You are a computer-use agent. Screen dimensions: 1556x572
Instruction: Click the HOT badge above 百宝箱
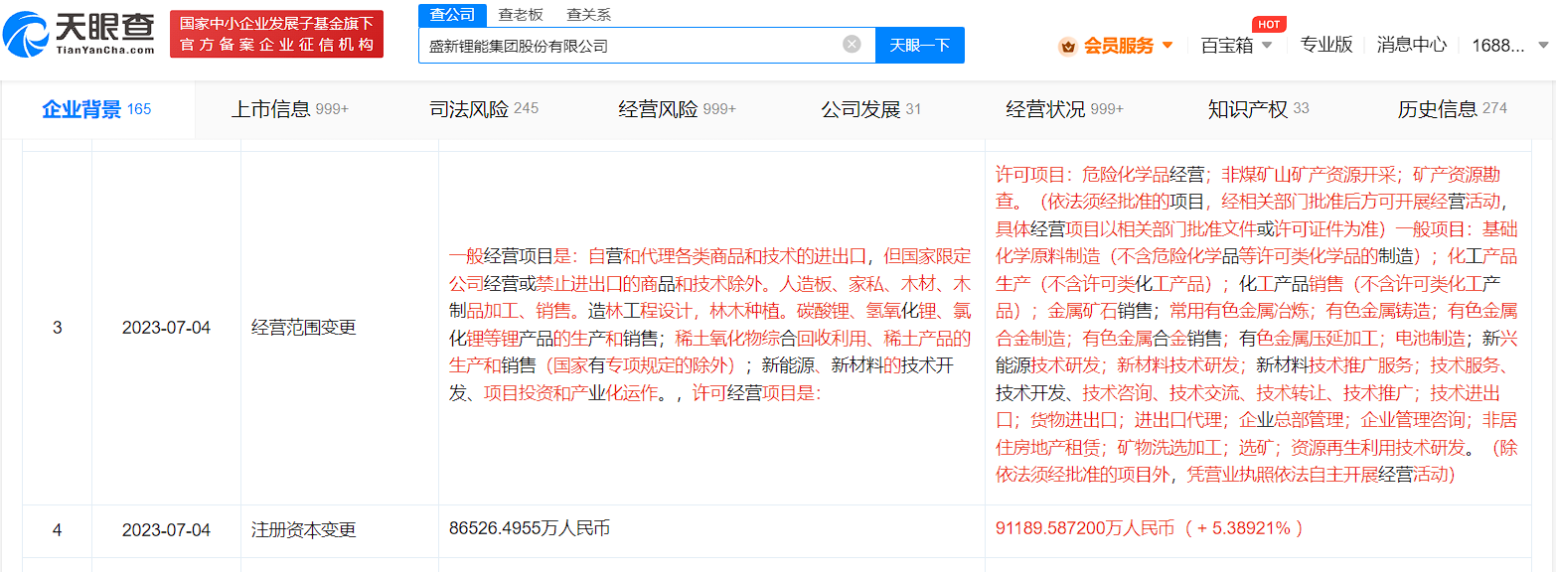(x=1268, y=24)
